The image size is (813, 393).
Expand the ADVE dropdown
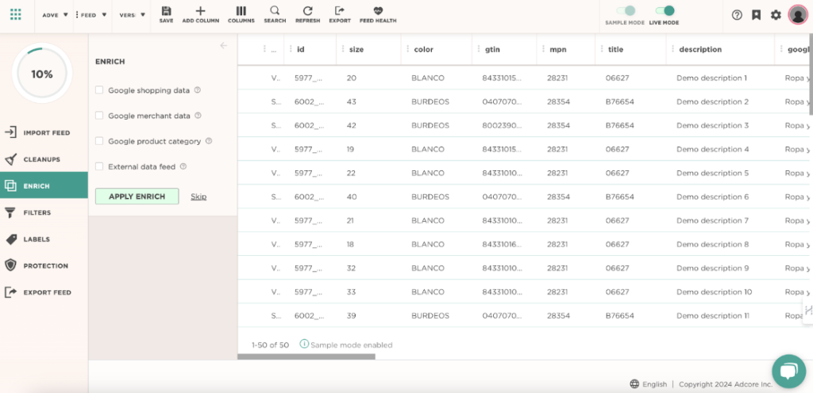tap(54, 15)
